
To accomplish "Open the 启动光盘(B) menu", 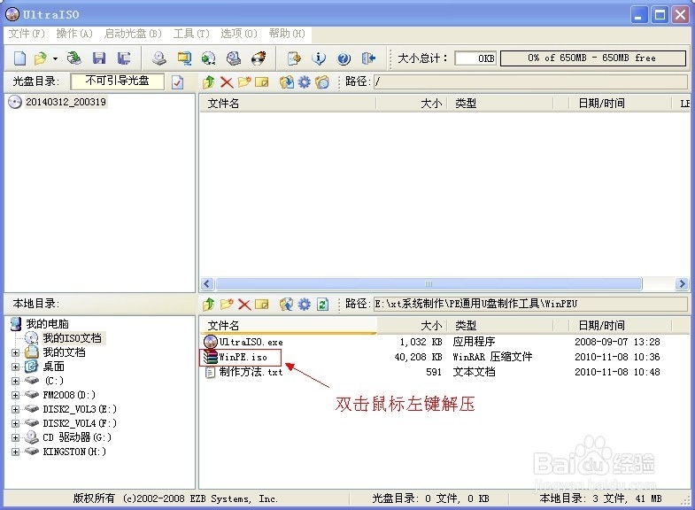I will (133, 34).
